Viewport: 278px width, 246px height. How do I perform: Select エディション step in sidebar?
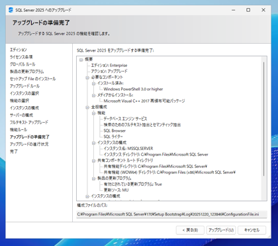point(19,50)
